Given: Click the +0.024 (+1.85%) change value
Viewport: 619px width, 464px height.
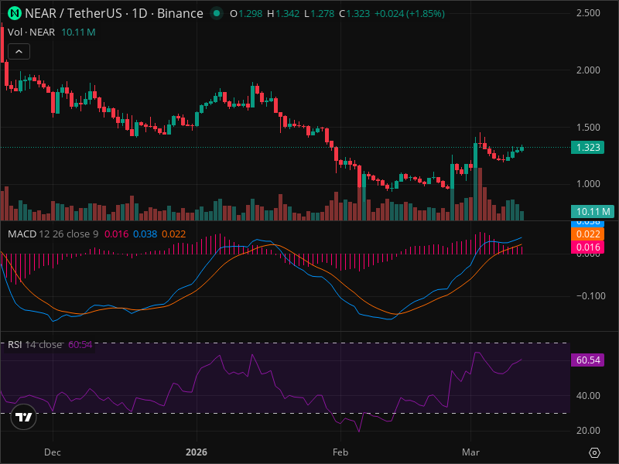Looking at the screenshot, I should click(x=409, y=14).
